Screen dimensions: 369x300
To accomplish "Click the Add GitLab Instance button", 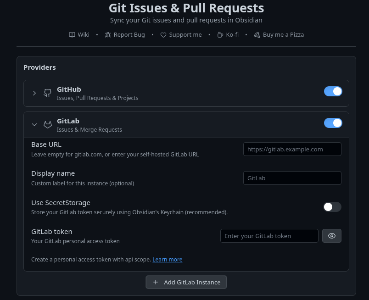I will (186, 282).
